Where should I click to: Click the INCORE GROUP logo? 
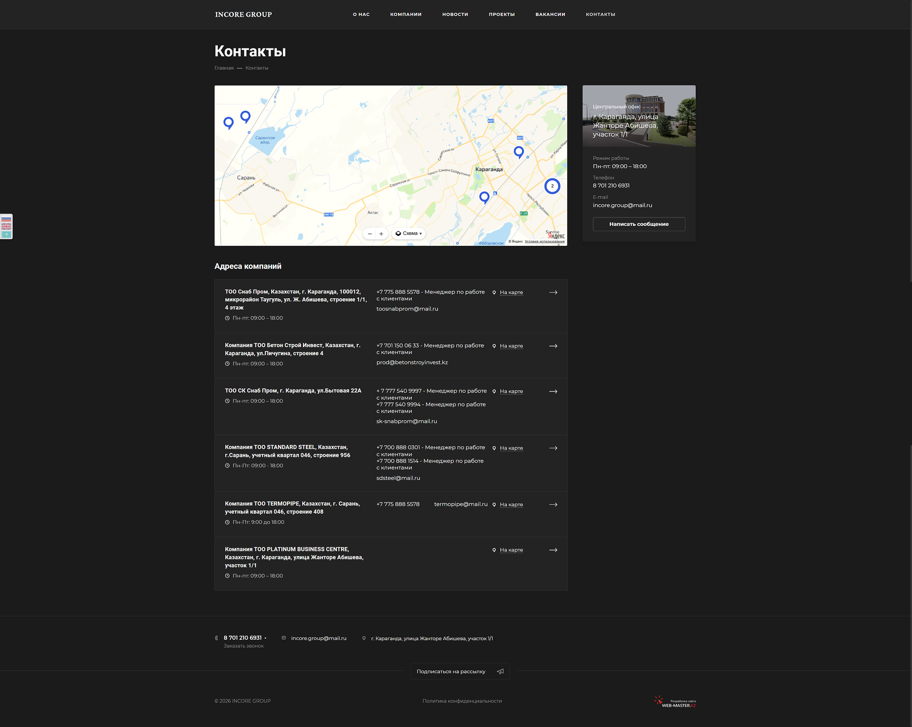(x=243, y=15)
